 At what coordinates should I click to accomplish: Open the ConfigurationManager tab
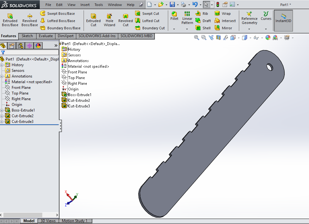point(21,46)
